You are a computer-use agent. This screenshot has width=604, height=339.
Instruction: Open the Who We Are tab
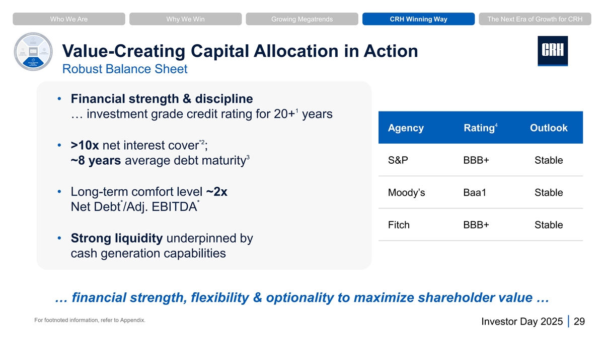[69, 19]
